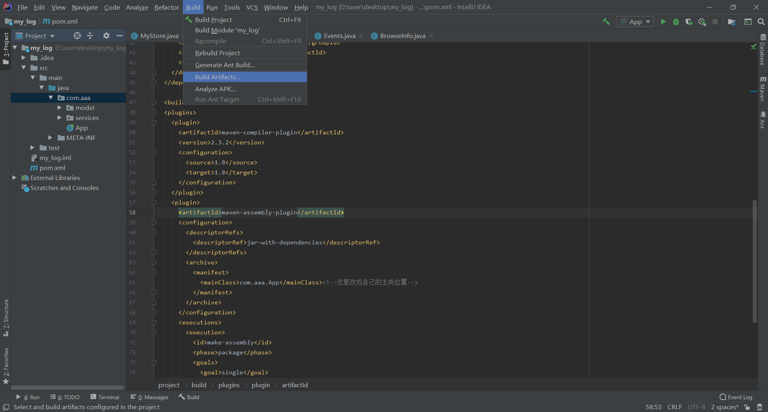Expand the services package

pos(60,118)
